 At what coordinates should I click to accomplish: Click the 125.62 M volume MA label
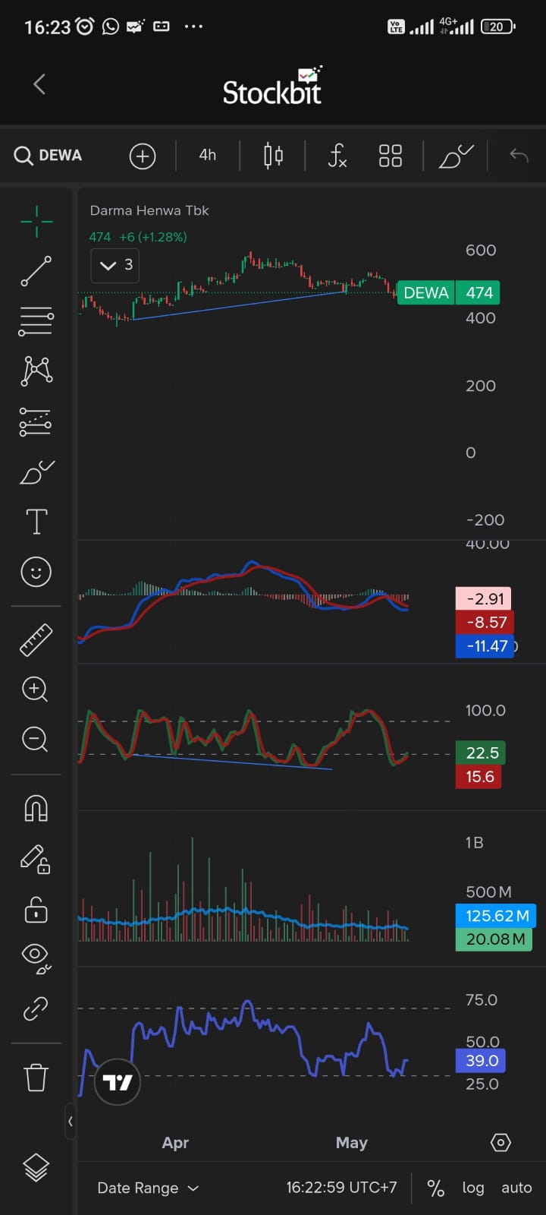[x=496, y=916]
